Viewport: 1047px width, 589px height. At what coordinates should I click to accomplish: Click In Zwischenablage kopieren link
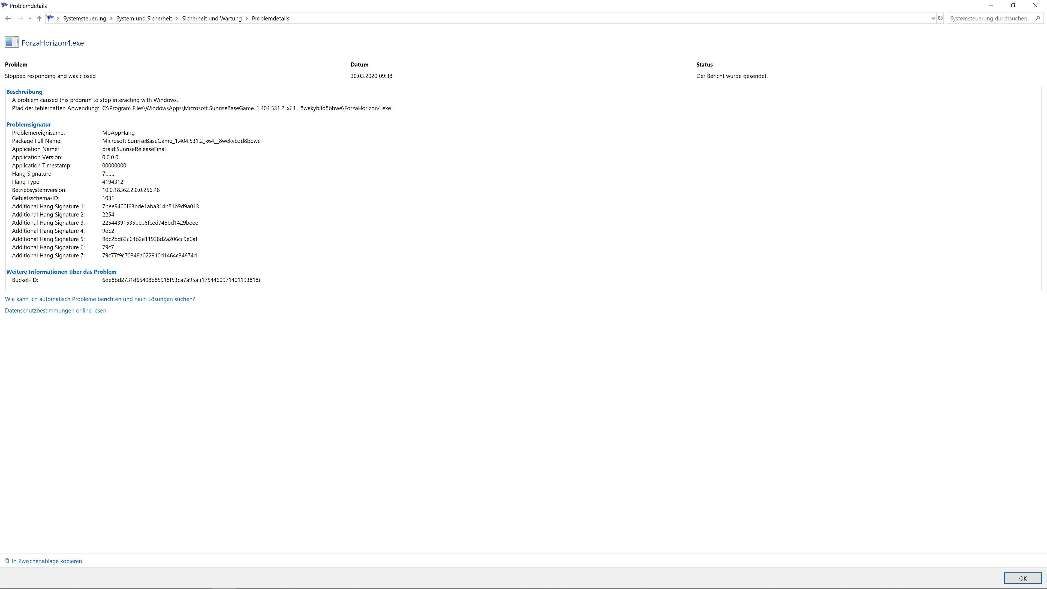tap(47, 561)
